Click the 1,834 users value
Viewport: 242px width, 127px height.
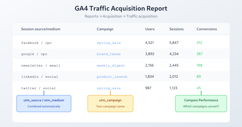coord(149,77)
